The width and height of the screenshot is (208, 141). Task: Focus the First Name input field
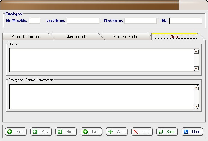click(x=140, y=21)
